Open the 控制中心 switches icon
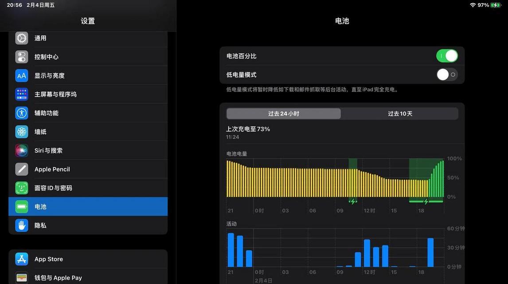The image size is (508, 284). [22, 57]
